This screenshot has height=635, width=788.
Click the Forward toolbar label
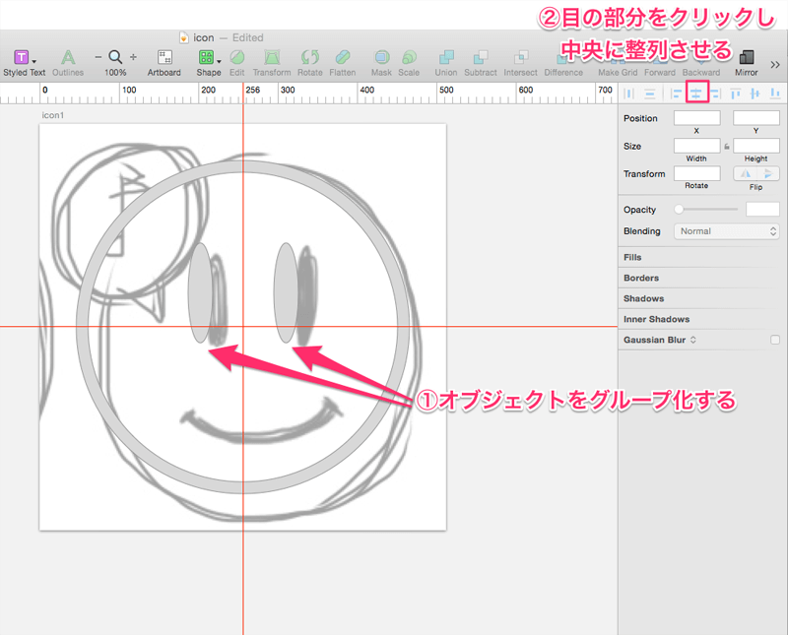(660, 72)
